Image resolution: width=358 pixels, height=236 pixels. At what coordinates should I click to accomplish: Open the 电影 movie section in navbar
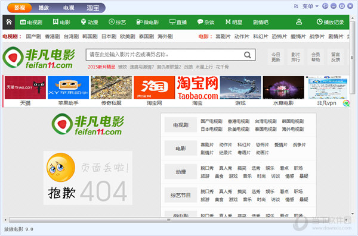point(61,22)
